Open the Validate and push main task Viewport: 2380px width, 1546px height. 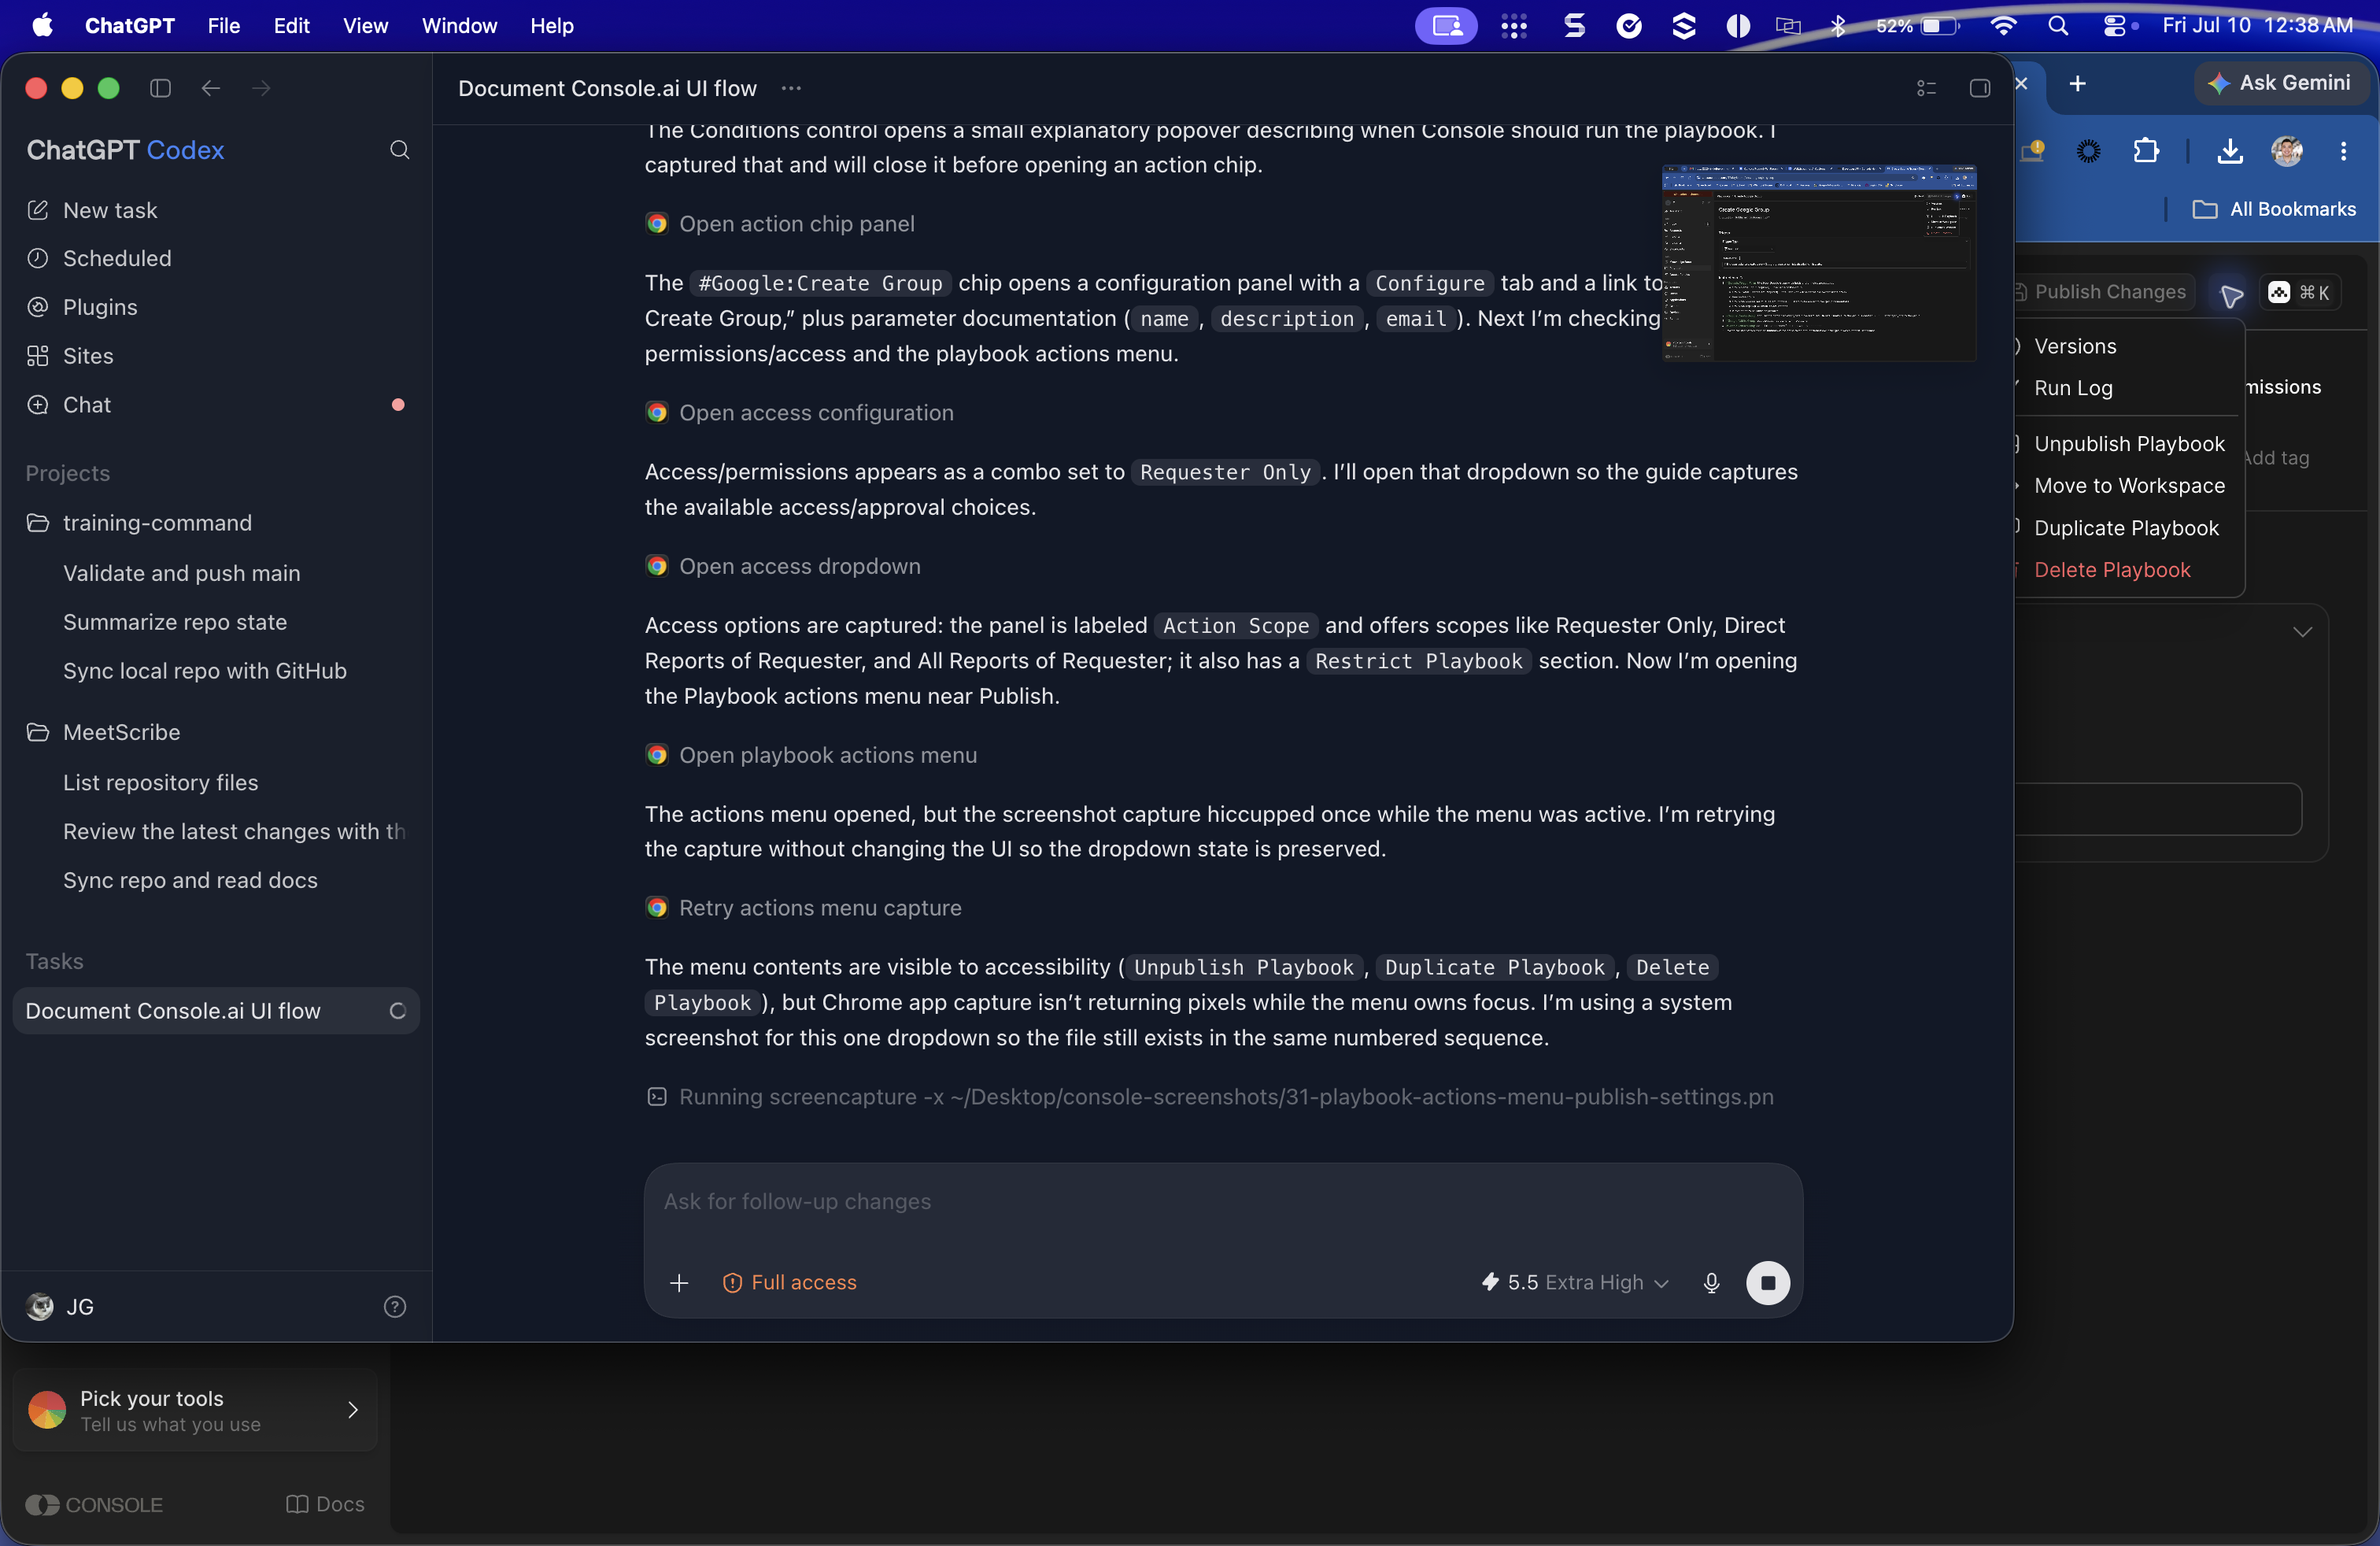point(182,573)
